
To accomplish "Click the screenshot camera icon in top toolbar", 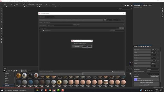I will click(131, 5).
